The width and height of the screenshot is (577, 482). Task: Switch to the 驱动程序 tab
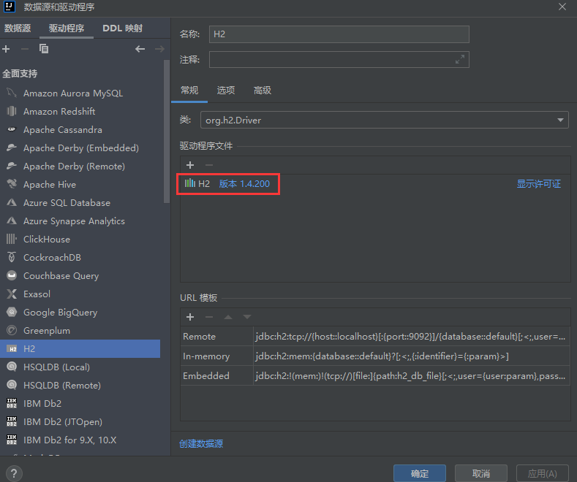point(67,28)
